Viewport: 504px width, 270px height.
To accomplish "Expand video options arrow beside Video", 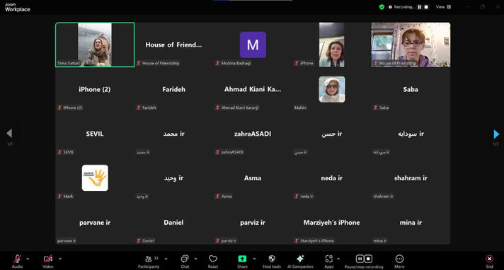I will (x=60, y=259).
